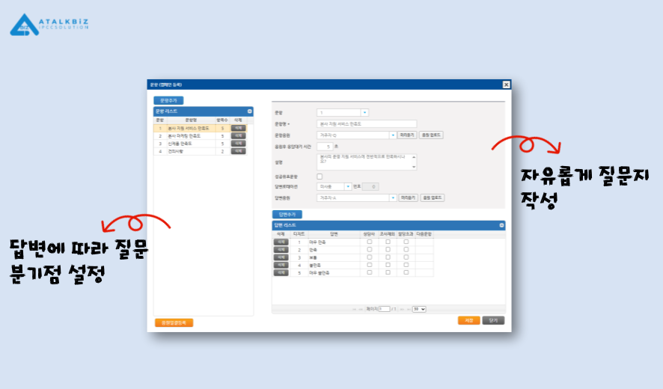Expand the 문항음원 dropdown

pos(393,135)
